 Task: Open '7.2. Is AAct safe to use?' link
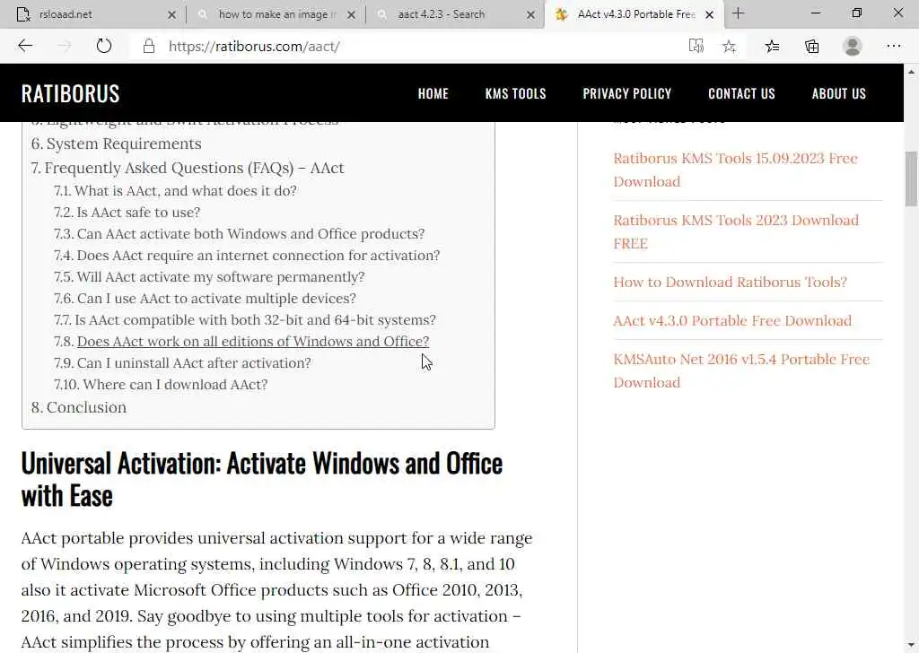127,213
